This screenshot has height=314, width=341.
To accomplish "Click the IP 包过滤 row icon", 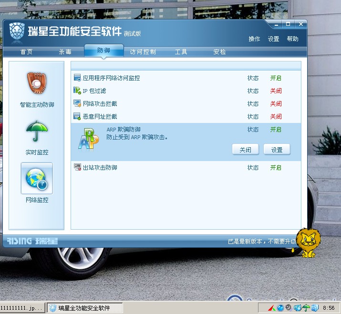I will [77, 91].
